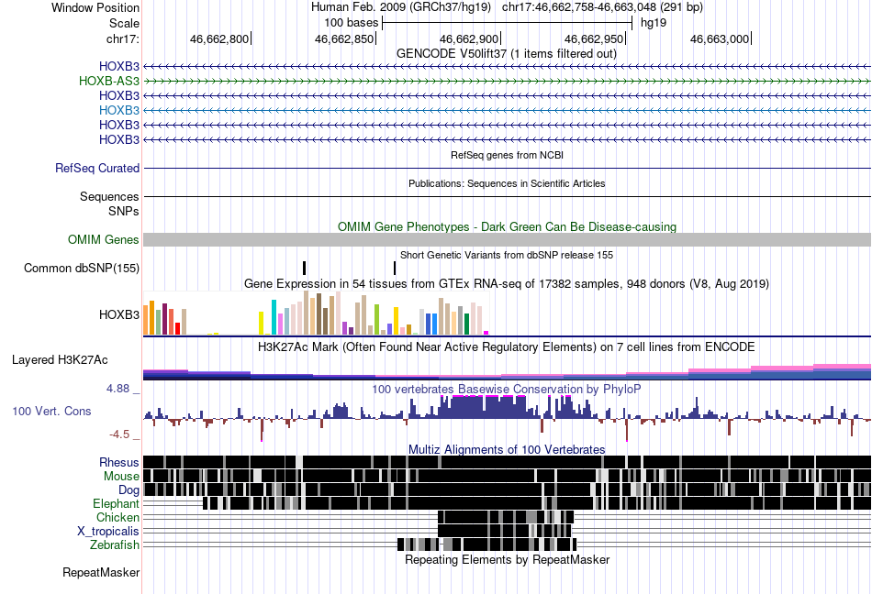Click the chr17:46,662,758-46,663,048 coordinate text
872x594 pixels.
602,7
